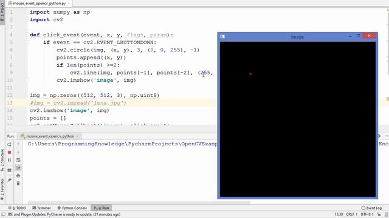Collapse the if event fold marker on line 5

click(27, 42)
